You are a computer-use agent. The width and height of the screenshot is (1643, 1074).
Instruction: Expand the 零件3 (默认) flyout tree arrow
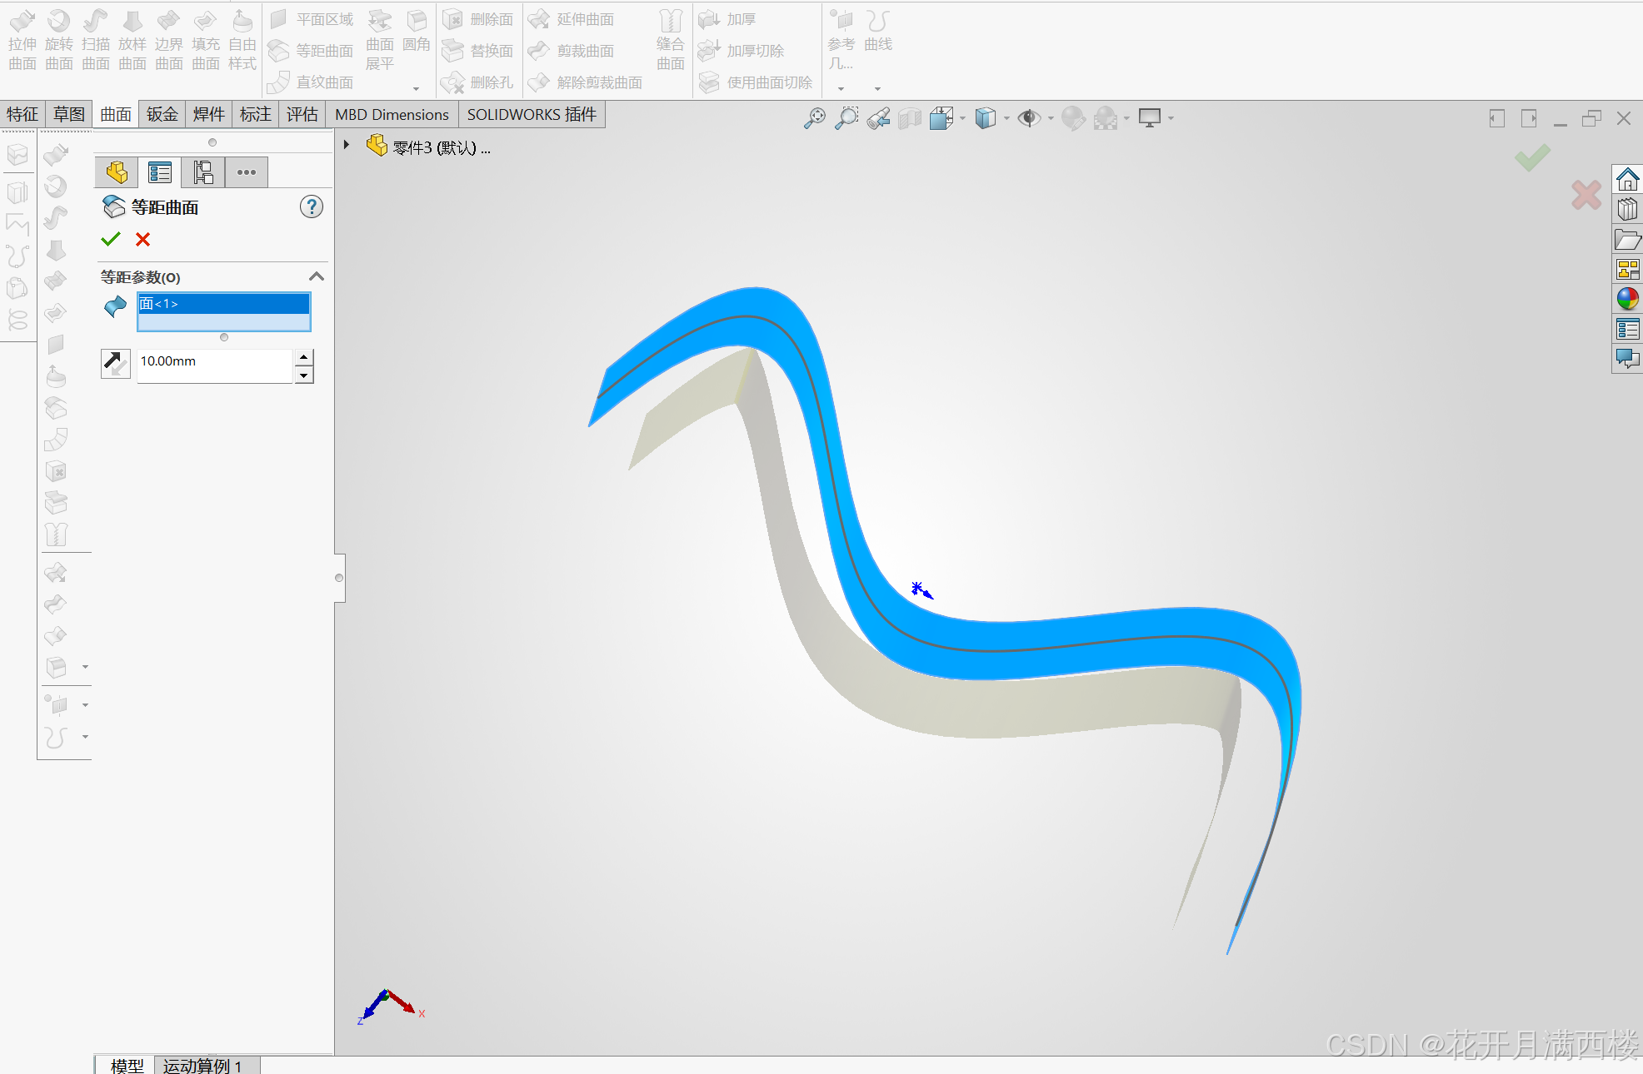pyautogui.click(x=347, y=145)
